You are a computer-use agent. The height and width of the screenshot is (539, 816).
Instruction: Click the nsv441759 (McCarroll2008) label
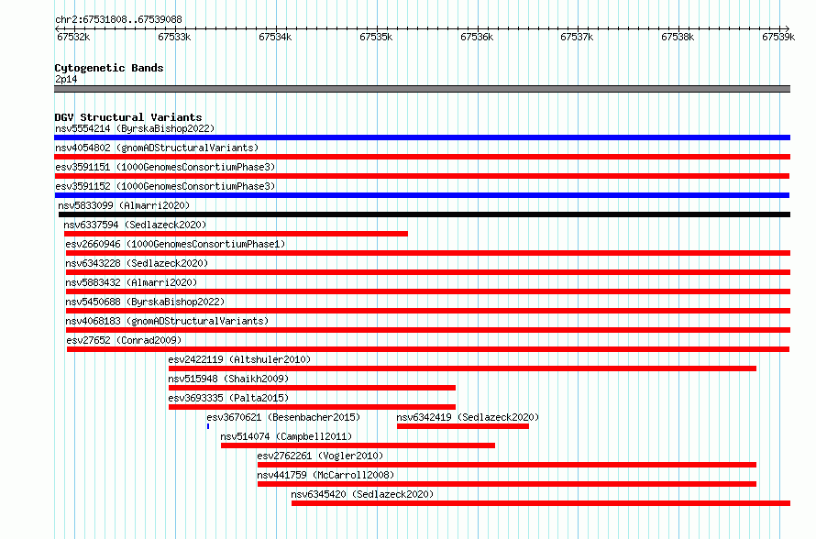click(325, 475)
